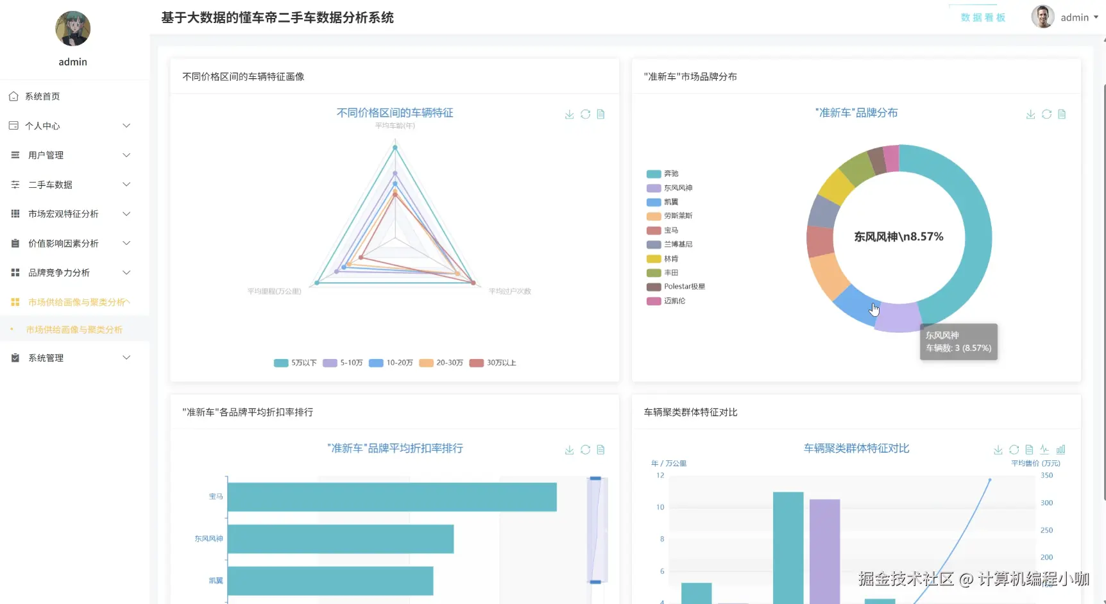Toggle the 5万以下 radar legend series
This screenshot has height=604, width=1106.
295,363
